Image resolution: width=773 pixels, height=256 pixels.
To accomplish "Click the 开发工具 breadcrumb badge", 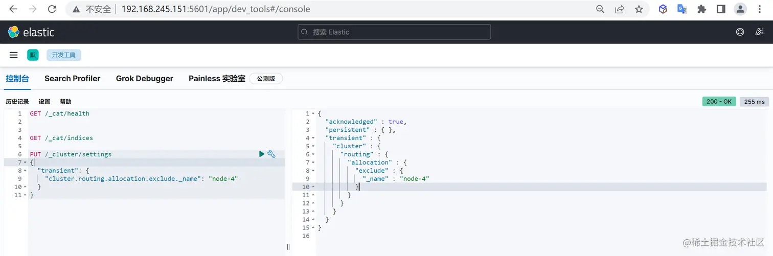I will coord(64,55).
